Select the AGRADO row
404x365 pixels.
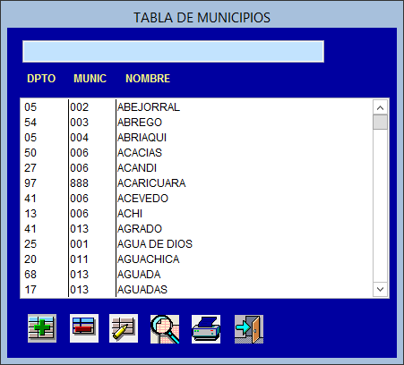(x=196, y=229)
